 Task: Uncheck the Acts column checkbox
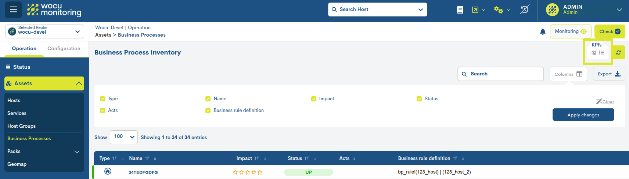pos(103,111)
